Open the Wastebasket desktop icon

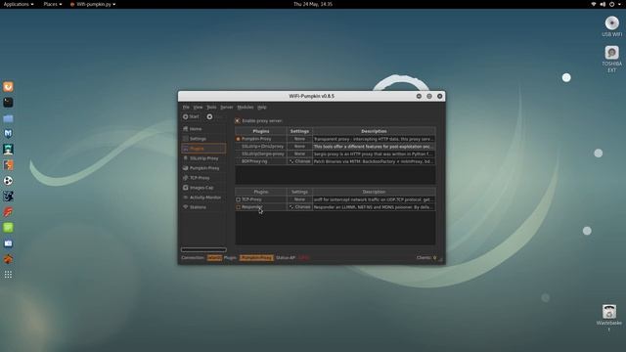(609, 311)
